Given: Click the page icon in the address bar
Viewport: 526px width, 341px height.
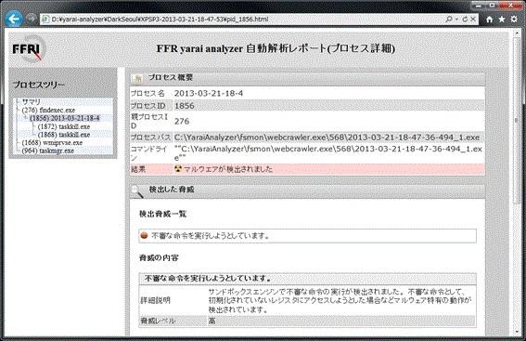Looking at the screenshot, I should (x=45, y=20).
